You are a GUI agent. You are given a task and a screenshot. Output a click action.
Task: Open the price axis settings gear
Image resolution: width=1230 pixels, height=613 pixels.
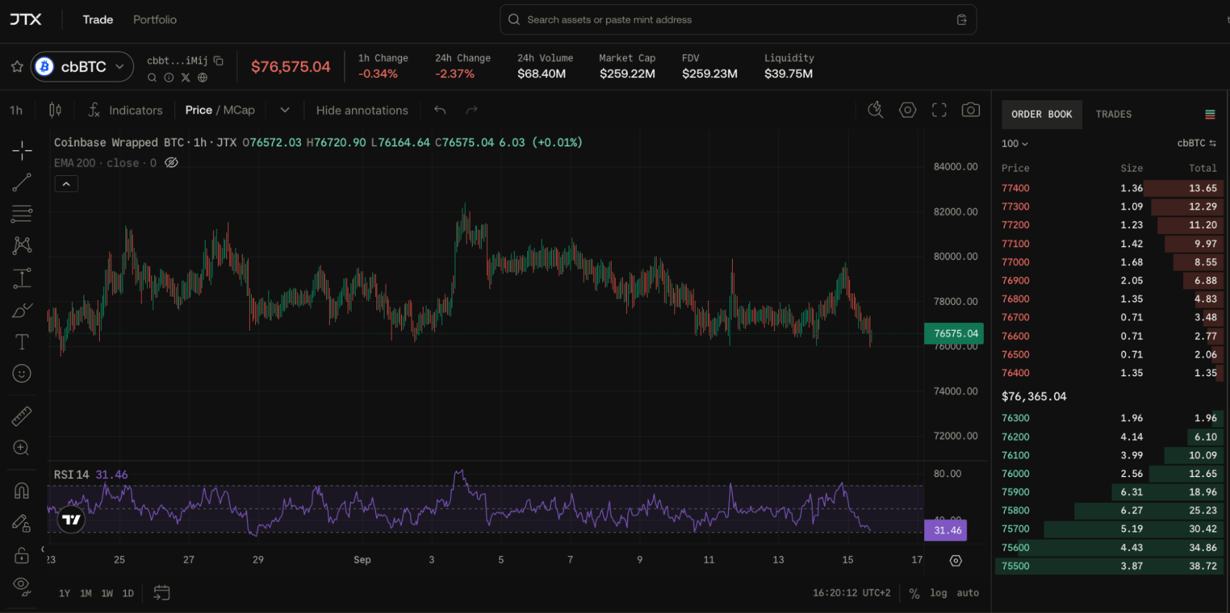[956, 561]
